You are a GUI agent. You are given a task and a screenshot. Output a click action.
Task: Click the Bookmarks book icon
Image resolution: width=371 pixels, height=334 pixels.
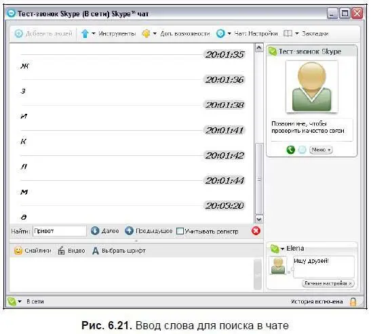288,33
